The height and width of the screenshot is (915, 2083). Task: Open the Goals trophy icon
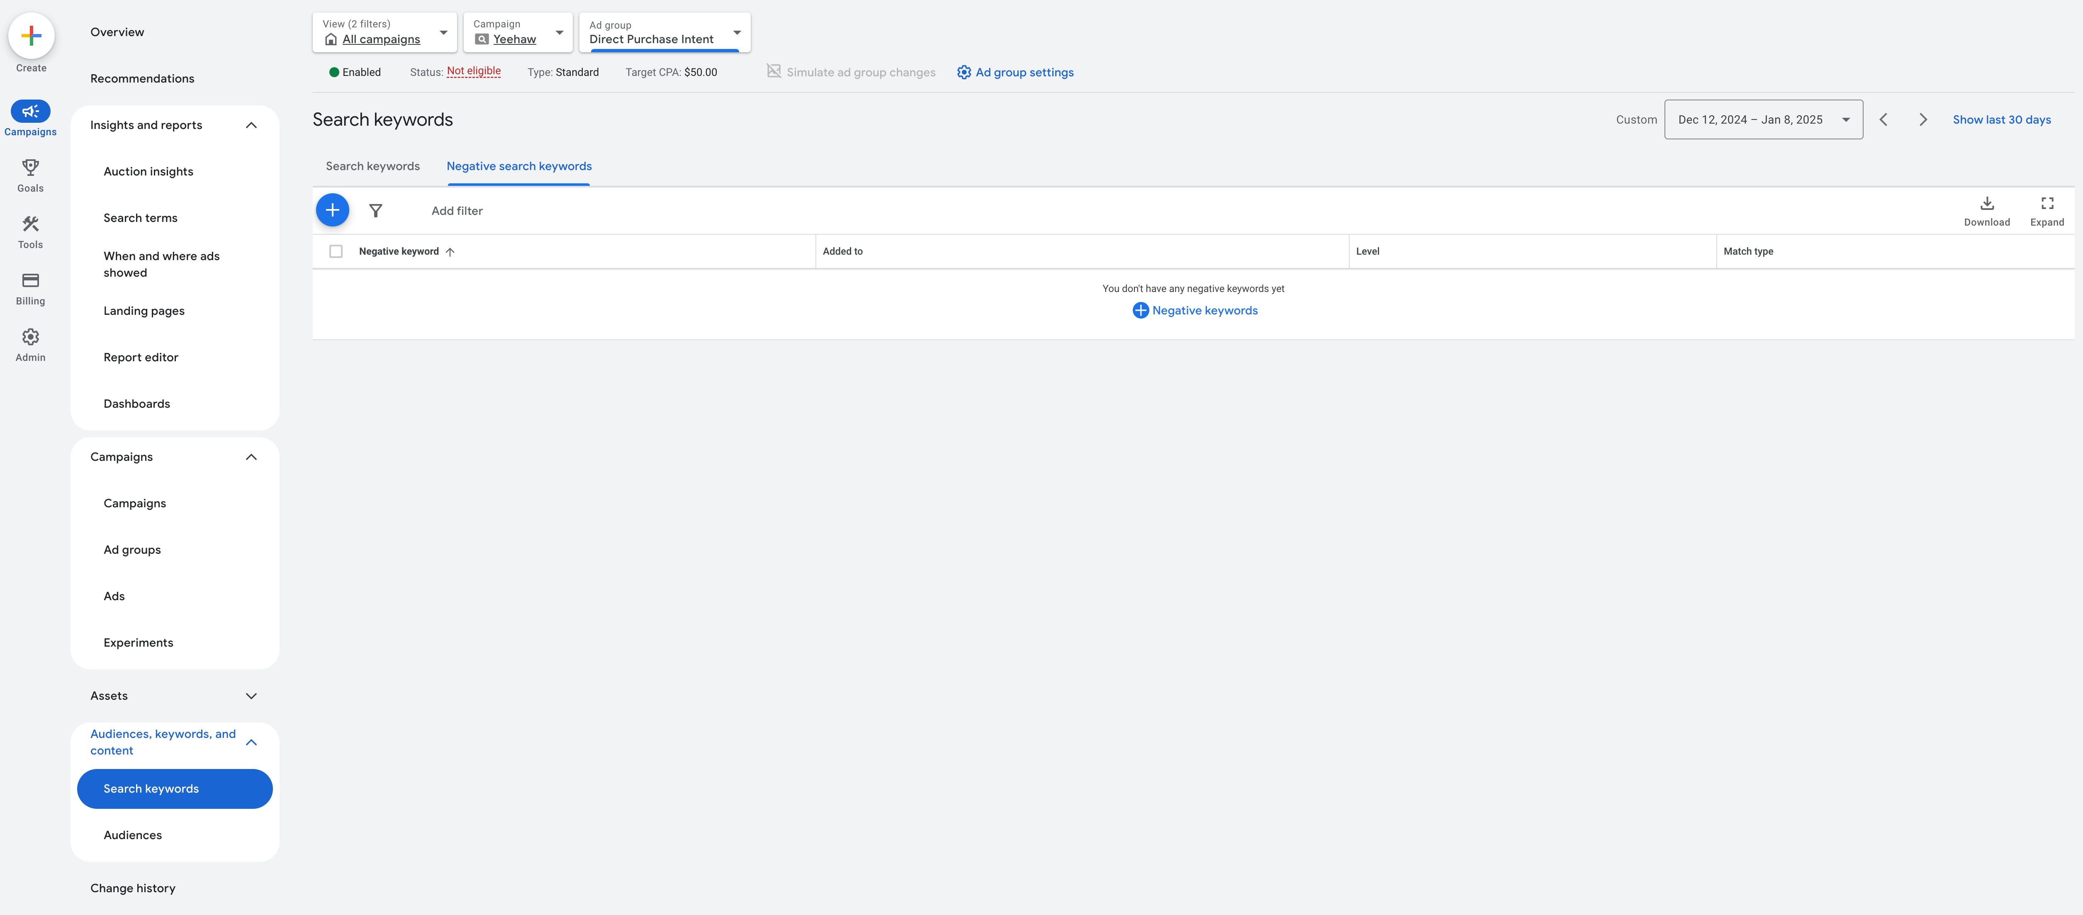click(x=31, y=166)
